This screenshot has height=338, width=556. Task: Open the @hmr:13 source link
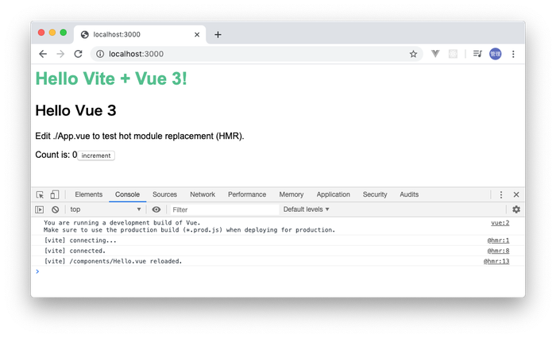point(496,261)
